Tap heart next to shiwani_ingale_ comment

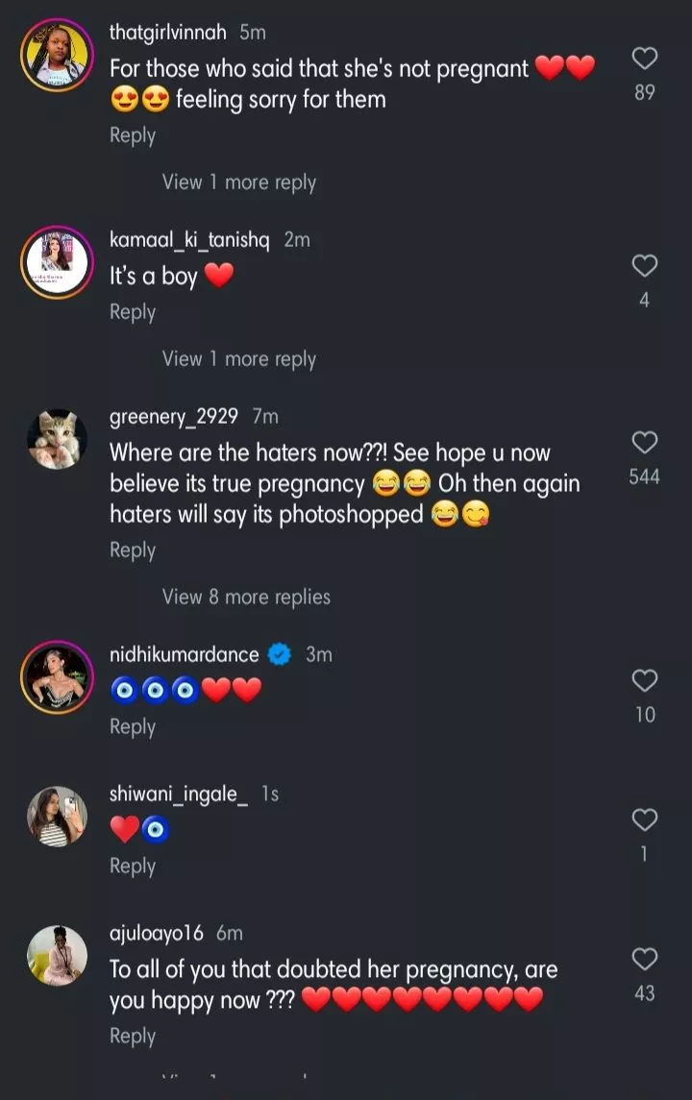(x=644, y=819)
